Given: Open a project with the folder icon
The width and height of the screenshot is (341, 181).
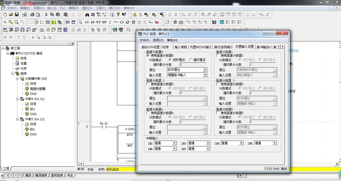Looking at the screenshot, I should pos(11,14).
